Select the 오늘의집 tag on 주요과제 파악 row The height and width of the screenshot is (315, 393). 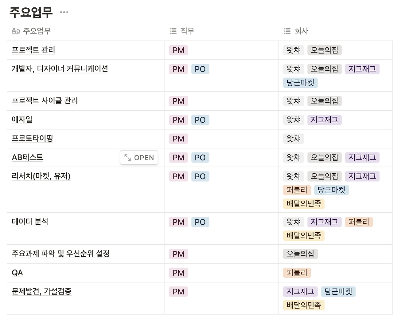coord(300,254)
